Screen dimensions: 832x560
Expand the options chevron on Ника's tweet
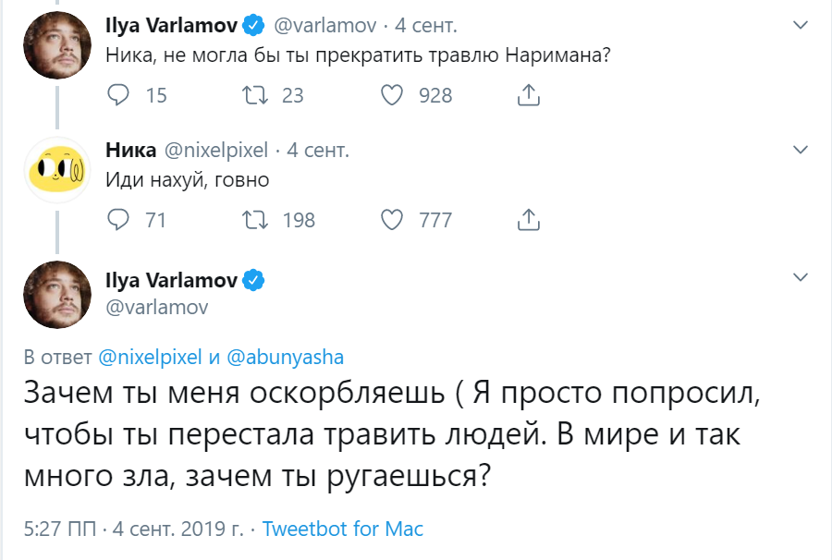[x=801, y=150]
